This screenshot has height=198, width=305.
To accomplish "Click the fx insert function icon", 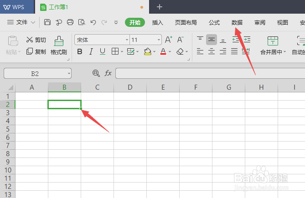I will (x=108, y=73).
